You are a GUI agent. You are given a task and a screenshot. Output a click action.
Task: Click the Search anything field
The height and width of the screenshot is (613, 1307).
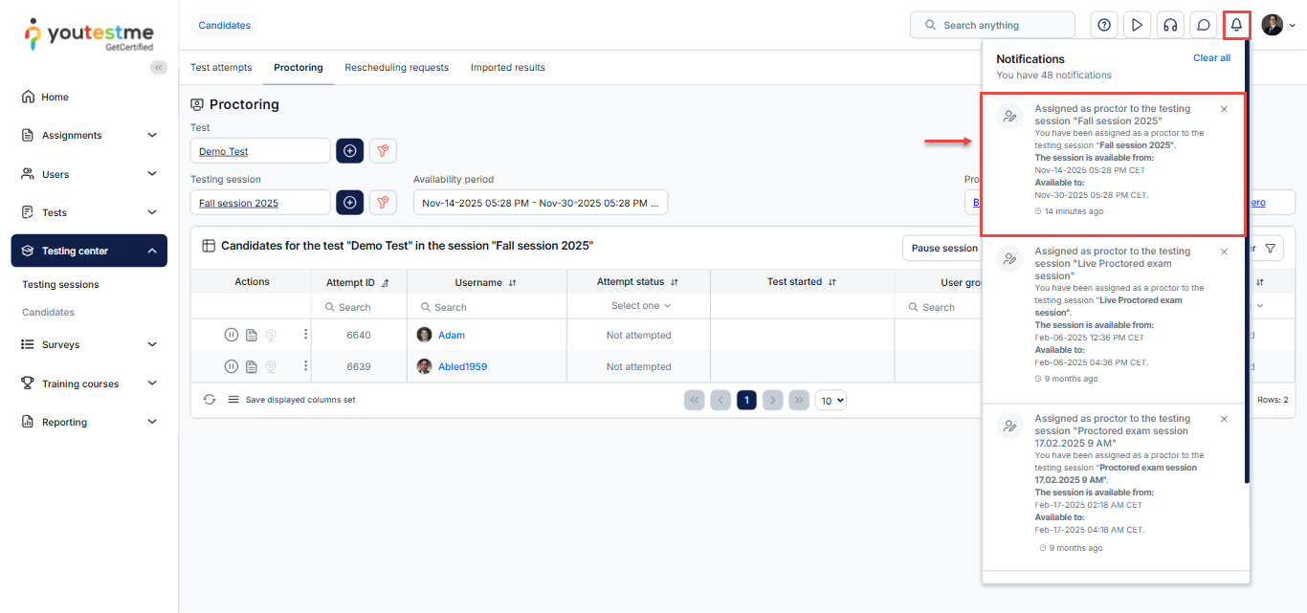pyautogui.click(x=992, y=25)
